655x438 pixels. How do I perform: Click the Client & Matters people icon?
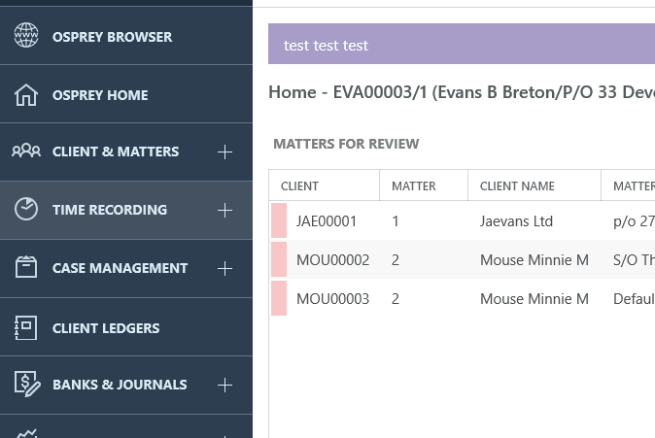(x=26, y=151)
